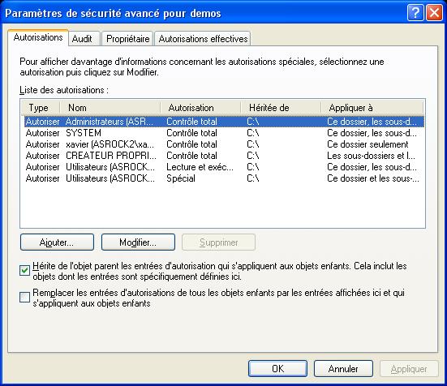
Task: Click the Modifier button
Action: click(x=138, y=242)
